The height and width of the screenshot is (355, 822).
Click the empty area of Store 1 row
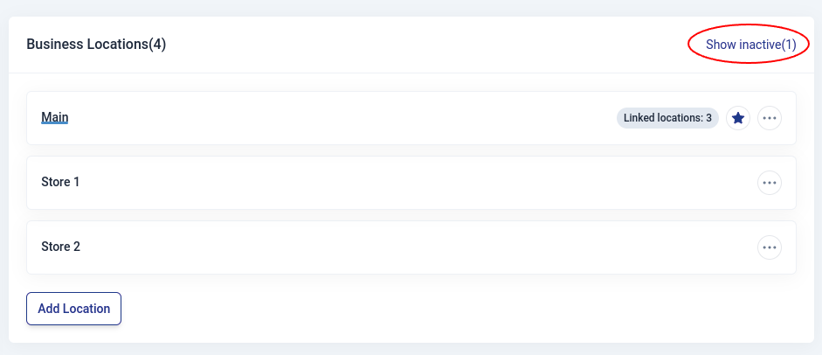click(x=393, y=183)
